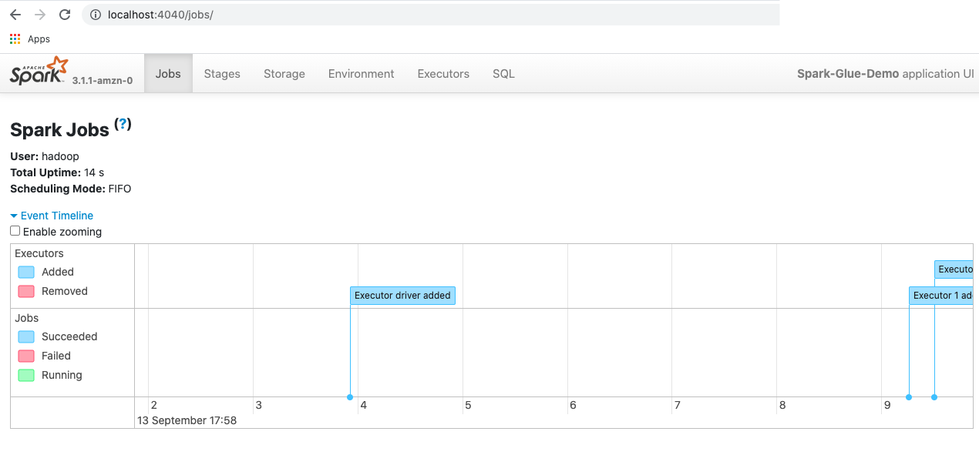
Task: Select the currently active Jobs tab
Action: coord(167,73)
